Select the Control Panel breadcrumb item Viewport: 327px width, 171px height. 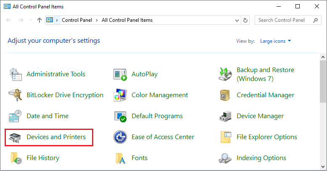[77, 20]
